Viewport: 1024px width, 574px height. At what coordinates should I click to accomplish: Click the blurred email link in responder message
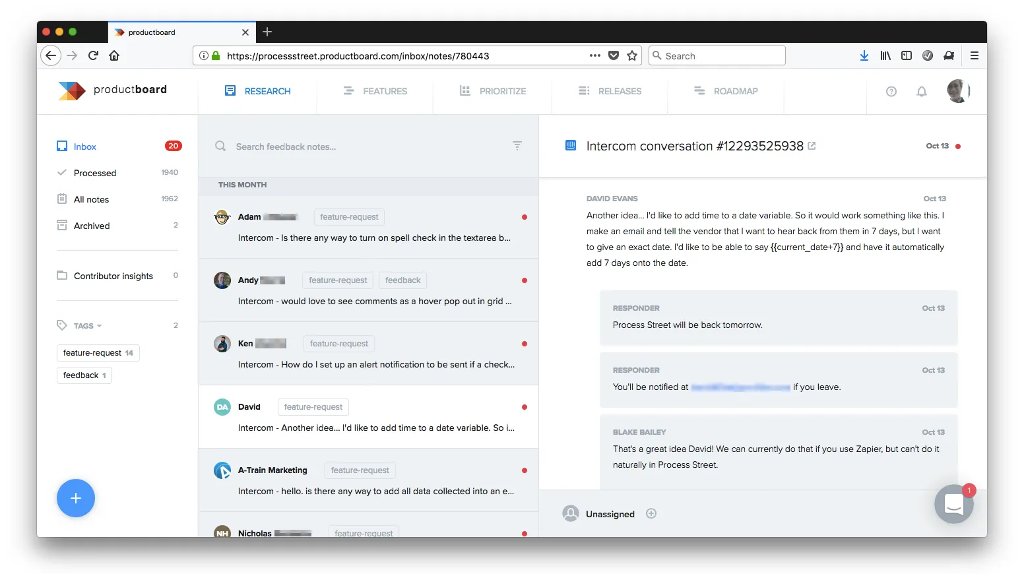point(740,387)
